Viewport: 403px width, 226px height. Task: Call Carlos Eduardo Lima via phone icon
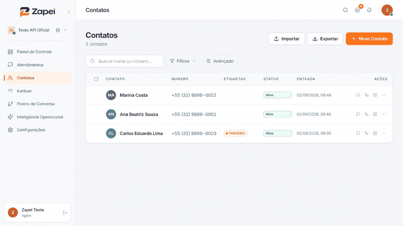pyautogui.click(x=366, y=133)
